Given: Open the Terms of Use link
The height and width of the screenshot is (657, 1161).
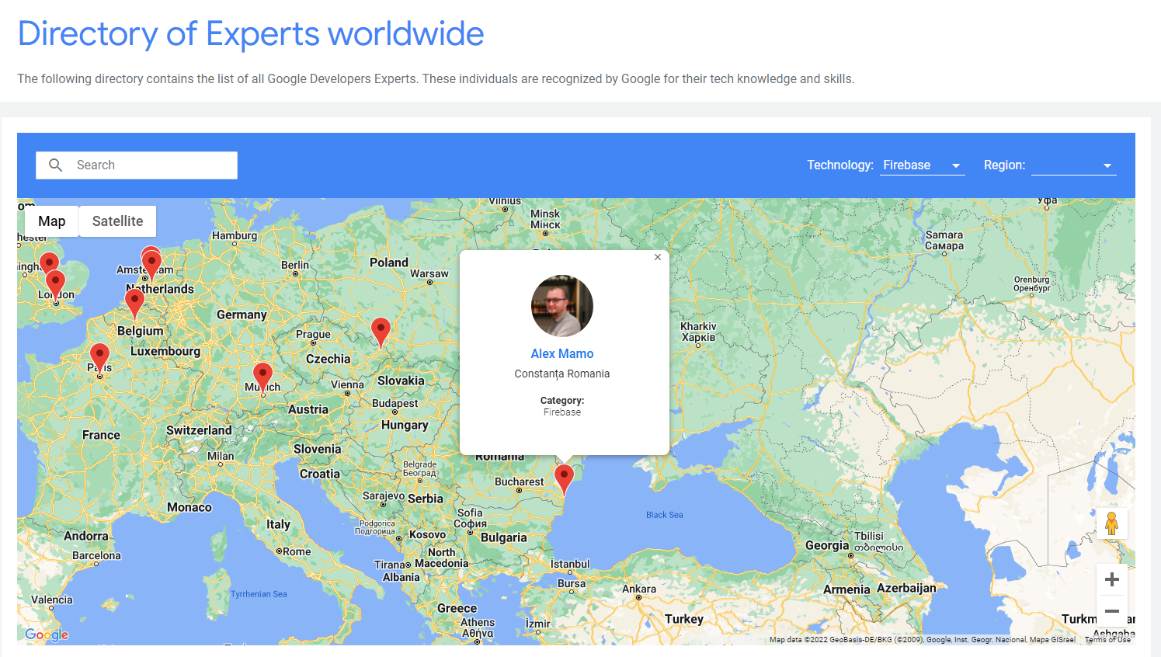Looking at the screenshot, I should coord(1107,640).
